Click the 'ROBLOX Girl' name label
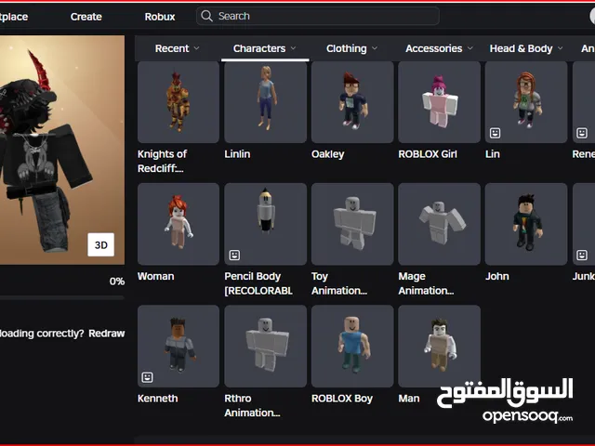Screen dimensions: 595x446 pyautogui.click(x=428, y=154)
